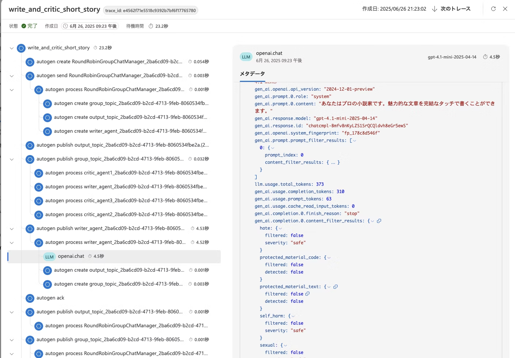Collapse autogen publish output_topic 0.001秒 span near bottom
515x358 pixels.
pos(12,312)
